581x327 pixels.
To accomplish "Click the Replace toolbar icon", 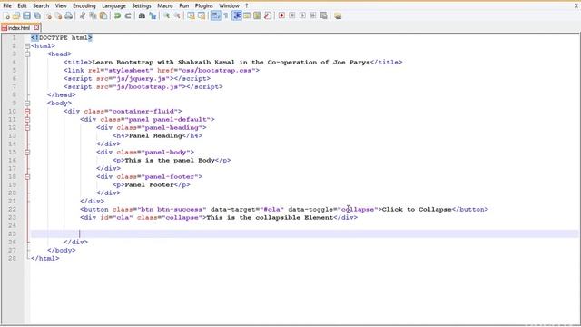I will [x=153, y=15].
